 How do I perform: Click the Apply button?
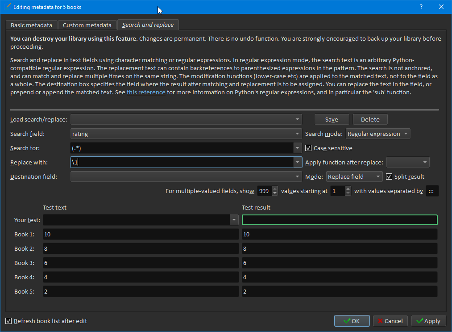tap(429, 321)
